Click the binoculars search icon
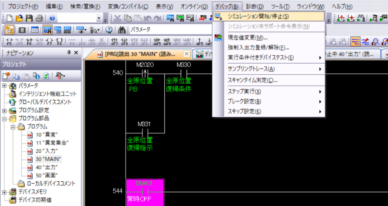Image resolution: width=388 pixels, height=206 pixels. pyautogui.click(x=122, y=30)
